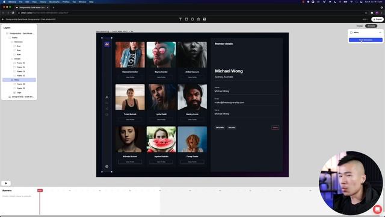Go back using the project arrow icon
This screenshot has width=385, height=217.
pos(3,19)
